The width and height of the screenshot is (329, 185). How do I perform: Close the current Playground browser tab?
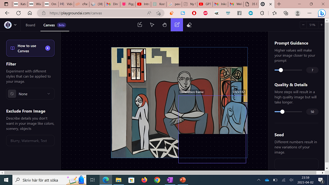pos(271,4)
